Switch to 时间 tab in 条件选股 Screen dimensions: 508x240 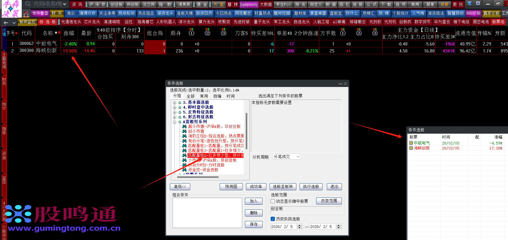pyautogui.click(x=231, y=96)
